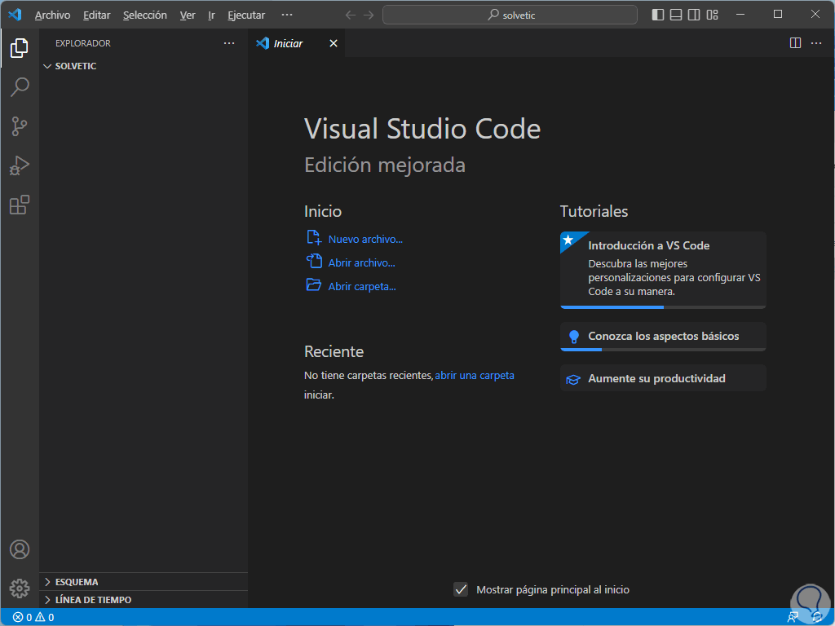Open the Search view in activity bar

point(20,86)
